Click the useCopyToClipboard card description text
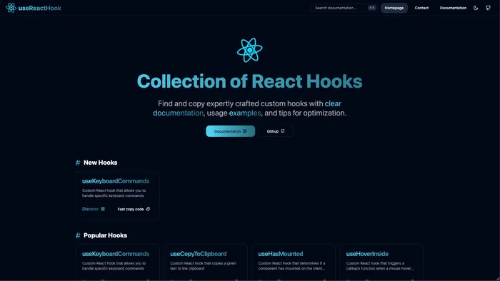Viewport: 500px width, 281px height. [x=203, y=266]
